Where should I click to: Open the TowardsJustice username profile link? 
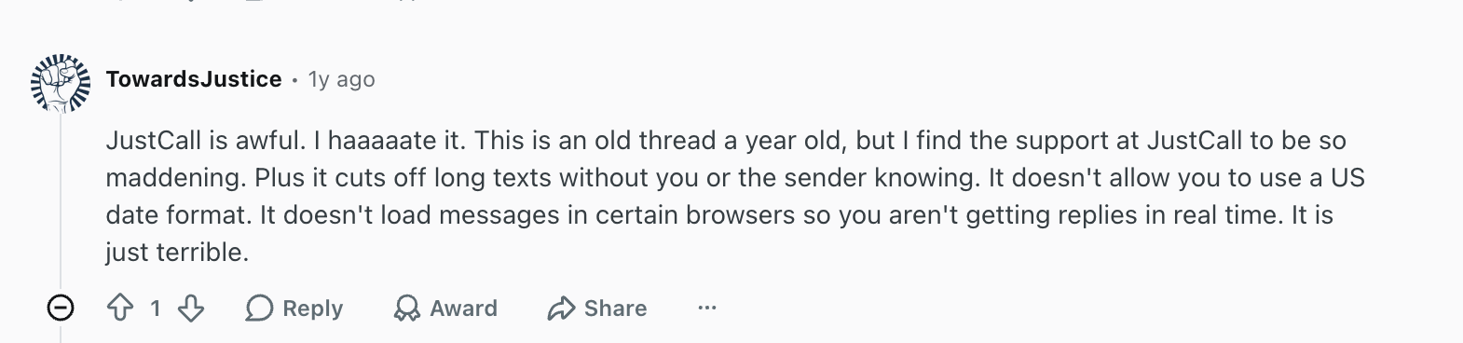pos(194,79)
